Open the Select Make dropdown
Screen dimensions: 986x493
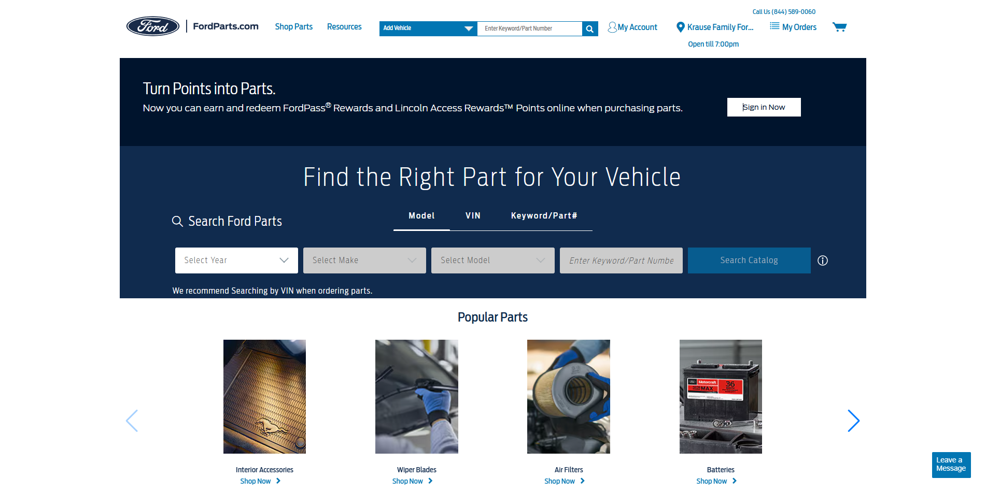[364, 260]
